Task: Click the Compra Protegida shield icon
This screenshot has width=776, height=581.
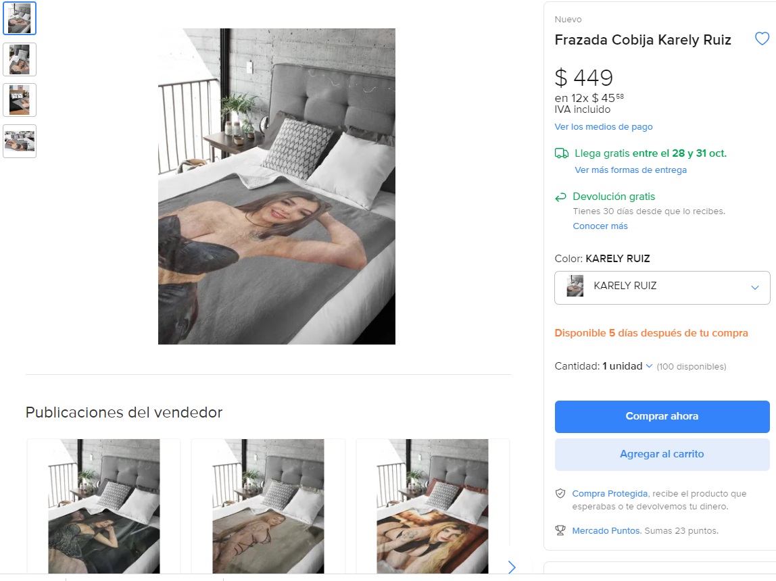Action: tap(560, 494)
